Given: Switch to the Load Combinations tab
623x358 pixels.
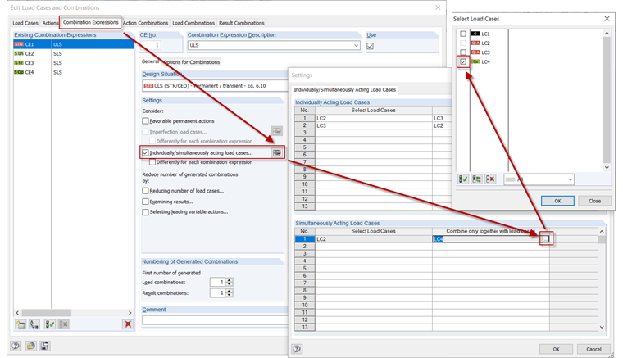Looking at the screenshot, I should [x=193, y=23].
